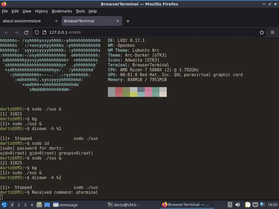Open the Help menu
The image size is (279, 209).
point(93,11)
